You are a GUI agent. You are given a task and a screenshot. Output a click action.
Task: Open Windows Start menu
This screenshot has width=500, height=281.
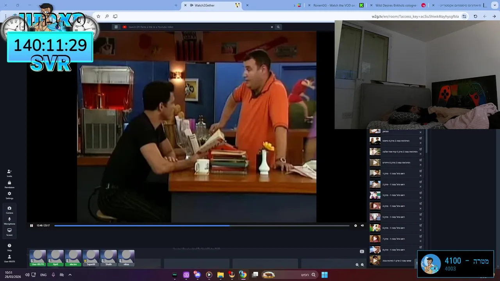[x=325, y=275]
